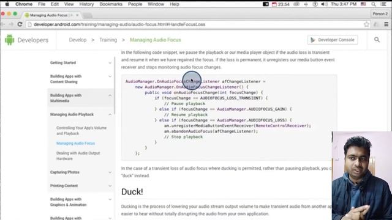Open Building Apps with Content Sharing
392x220 pixels.
point(66,79)
